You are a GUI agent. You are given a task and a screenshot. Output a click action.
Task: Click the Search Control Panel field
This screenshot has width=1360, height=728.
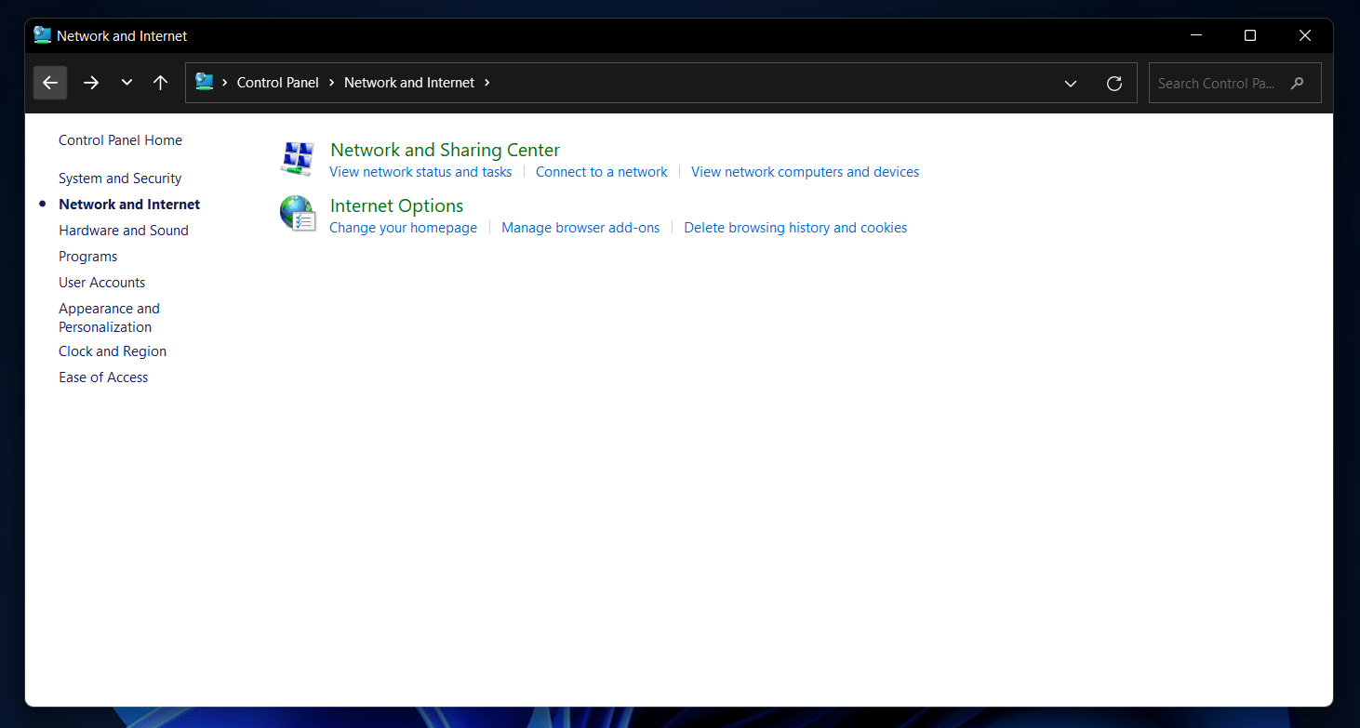coord(1217,84)
